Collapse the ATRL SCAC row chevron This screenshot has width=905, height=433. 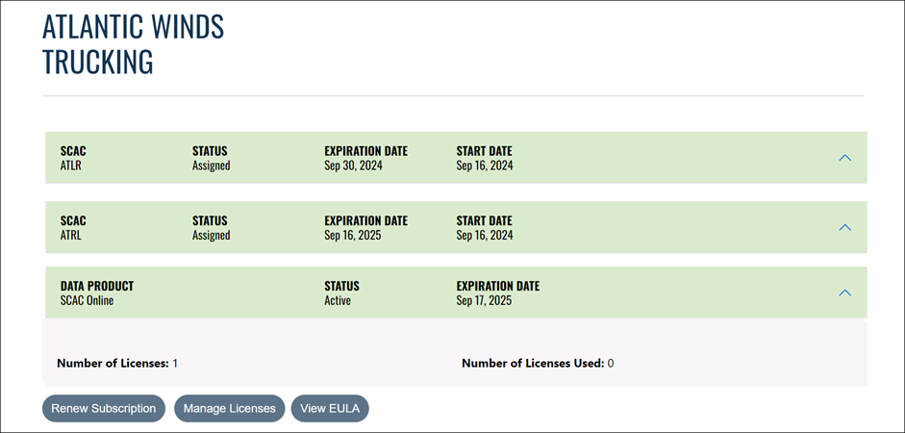coord(844,227)
